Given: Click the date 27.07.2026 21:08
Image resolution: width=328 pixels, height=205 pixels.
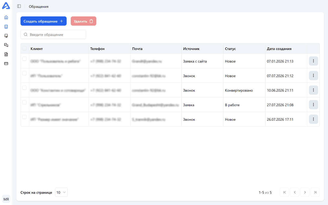Looking at the screenshot, I should pyautogui.click(x=280, y=105).
